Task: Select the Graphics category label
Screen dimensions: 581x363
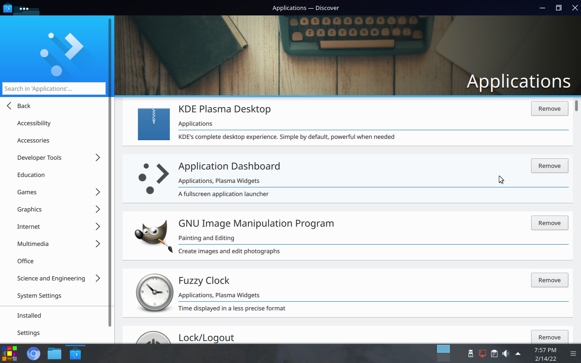Action: pos(30,209)
